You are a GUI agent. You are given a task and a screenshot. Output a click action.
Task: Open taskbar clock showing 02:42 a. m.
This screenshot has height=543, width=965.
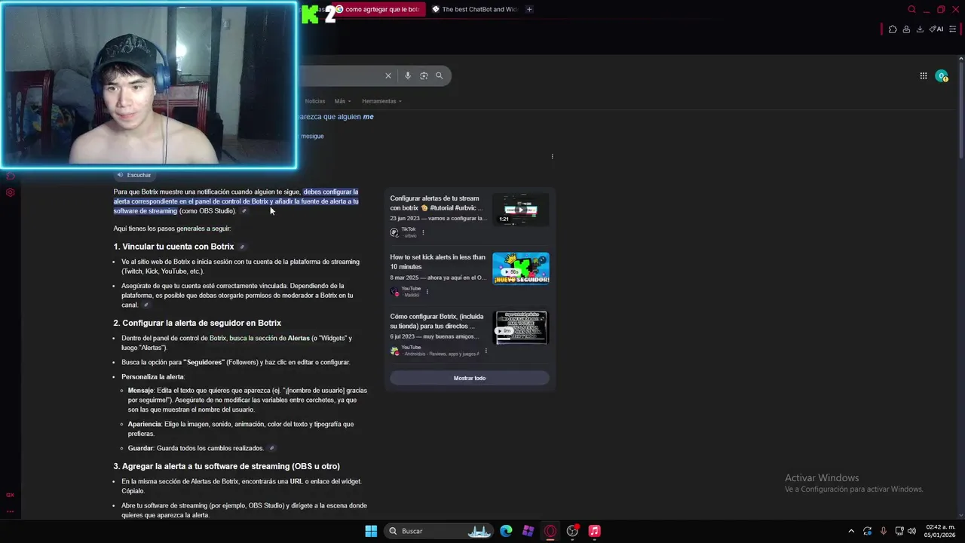pos(940,531)
